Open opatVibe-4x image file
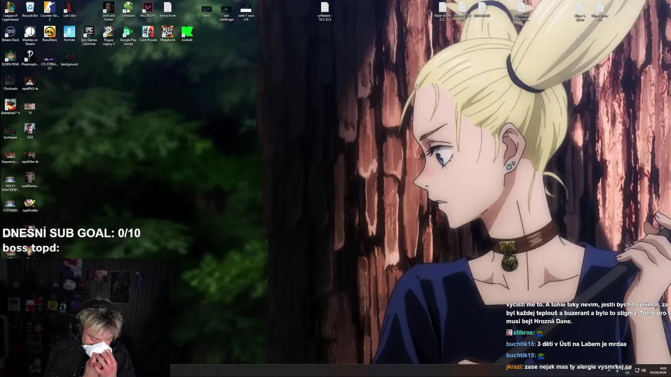This screenshot has width=671, height=377. (x=30, y=157)
